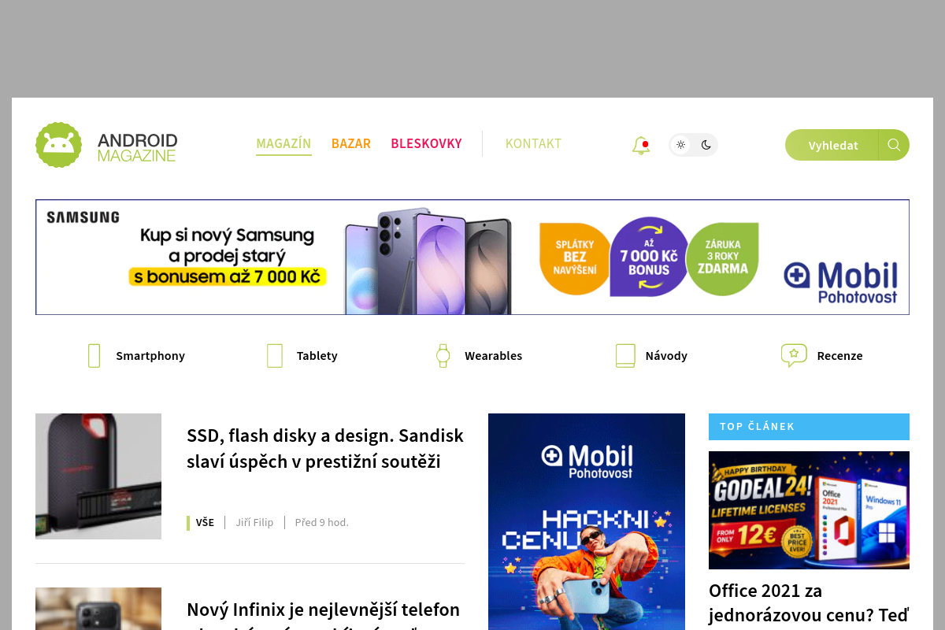Open the Magazín menu item
Screen dimensions: 945x630
pos(283,143)
